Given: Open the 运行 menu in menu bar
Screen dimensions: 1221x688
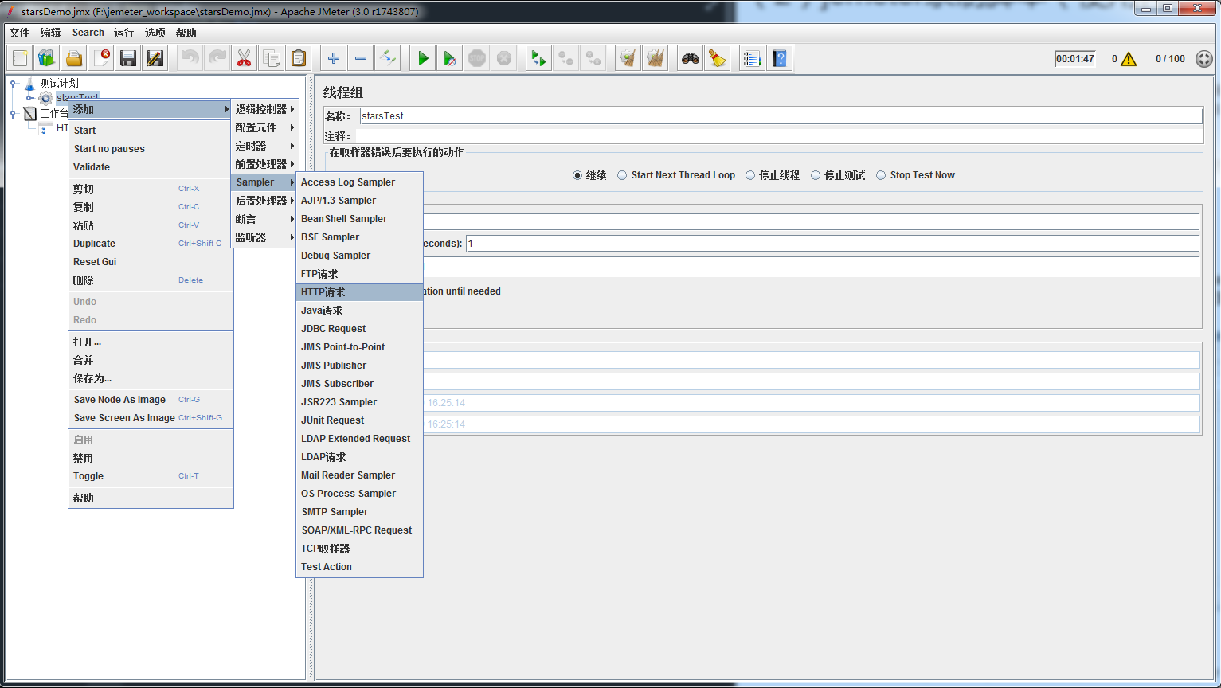Looking at the screenshot, I should click(123, 33).
